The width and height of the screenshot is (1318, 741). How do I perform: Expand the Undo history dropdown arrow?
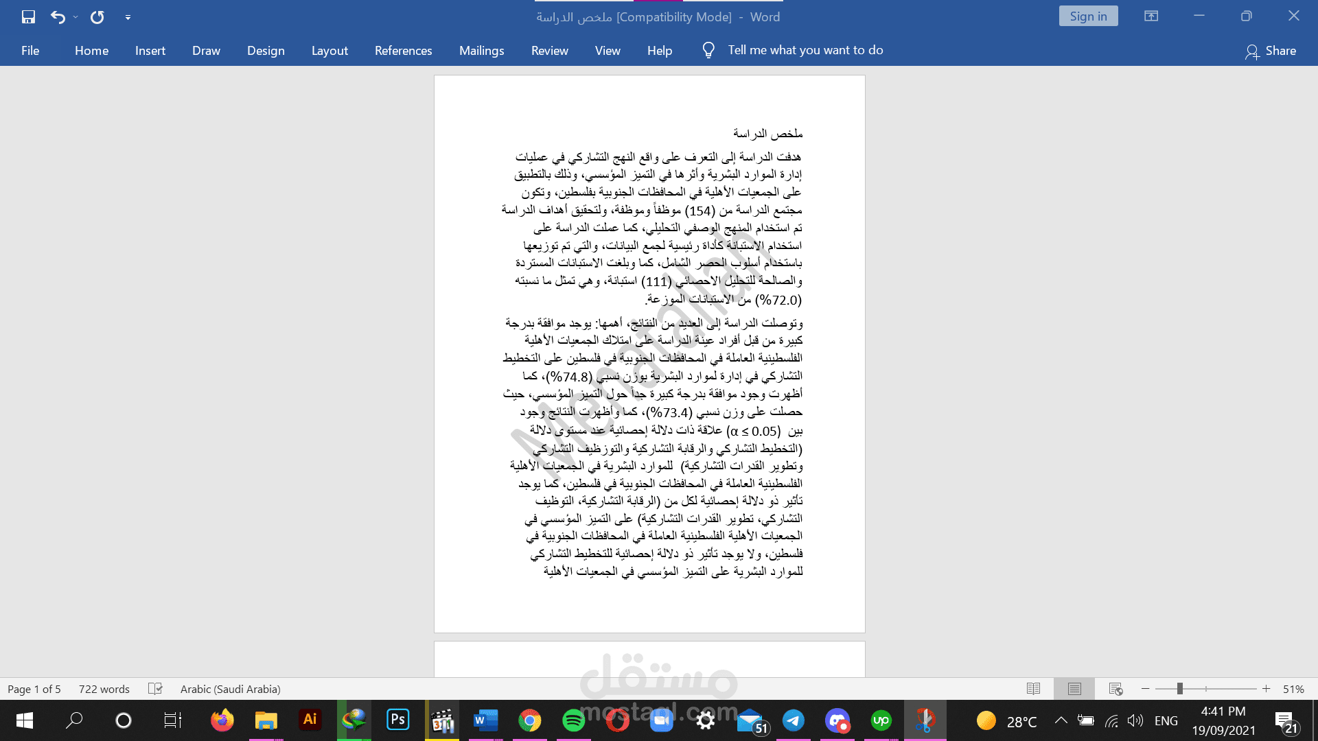coord(76,17)
